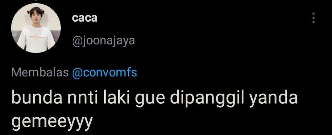Select the word "yanda" in the tweet
The width and height of the screenshot is (332, 135).
[273, 99]
